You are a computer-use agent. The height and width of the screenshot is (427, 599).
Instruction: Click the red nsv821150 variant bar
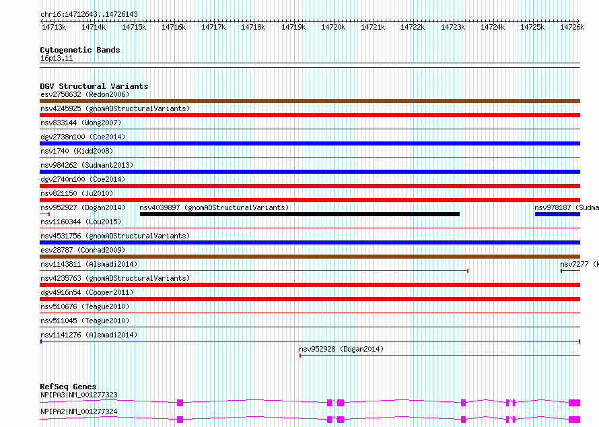pyautogui.click(x=310, y=200)
